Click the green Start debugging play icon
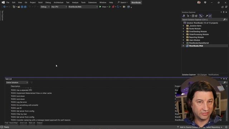Image resolution: width=229 pixels, height=129 pixels. (x=100, y=7)
